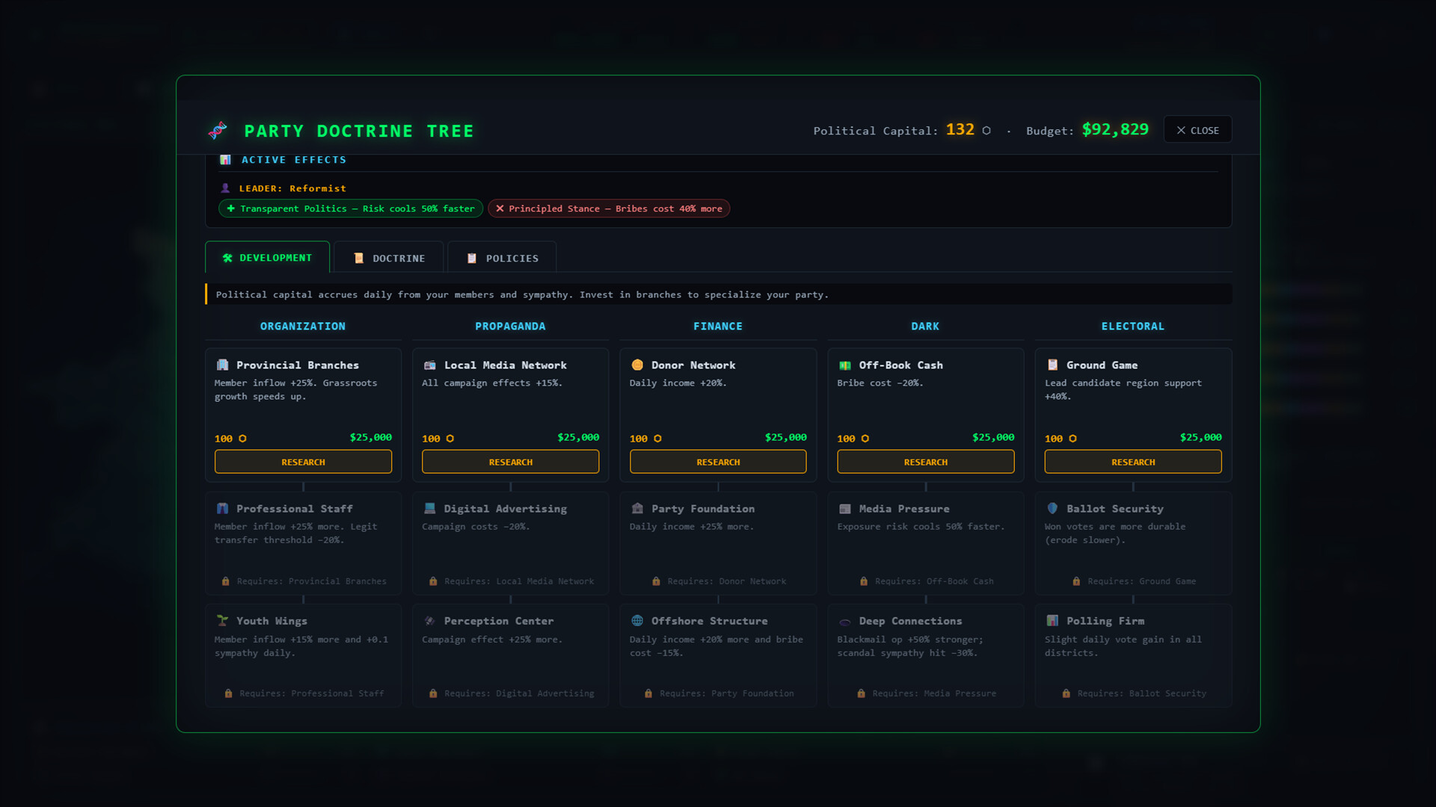This screenshot has height=807, width=1436.
Task: Click the Offshore Structure card title
Action: coord(710,621)
